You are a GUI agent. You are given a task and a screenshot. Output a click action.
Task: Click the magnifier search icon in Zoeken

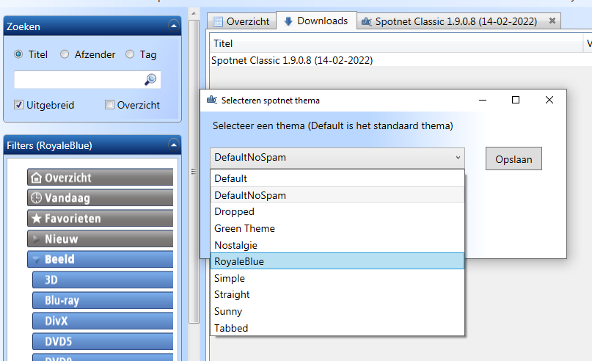pos(150,79)
